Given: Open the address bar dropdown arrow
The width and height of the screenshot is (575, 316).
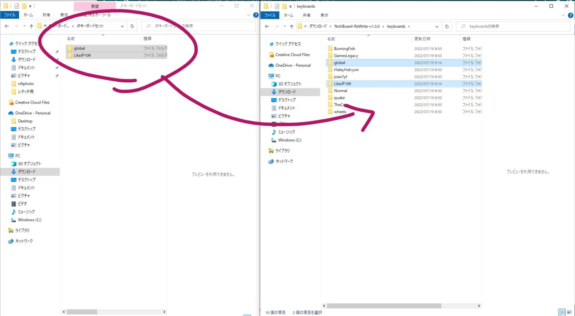Looking at the screenshot, I should pos(437,26).
